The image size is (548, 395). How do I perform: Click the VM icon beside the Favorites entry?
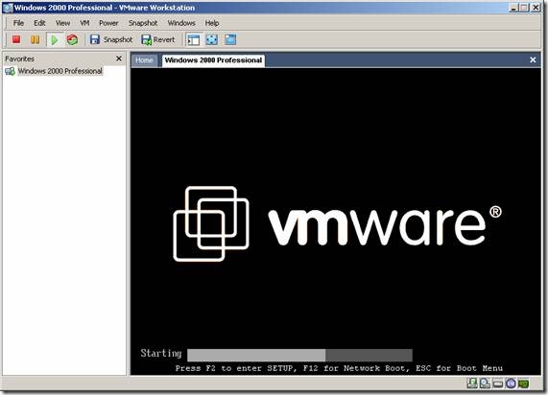(11, 71)
